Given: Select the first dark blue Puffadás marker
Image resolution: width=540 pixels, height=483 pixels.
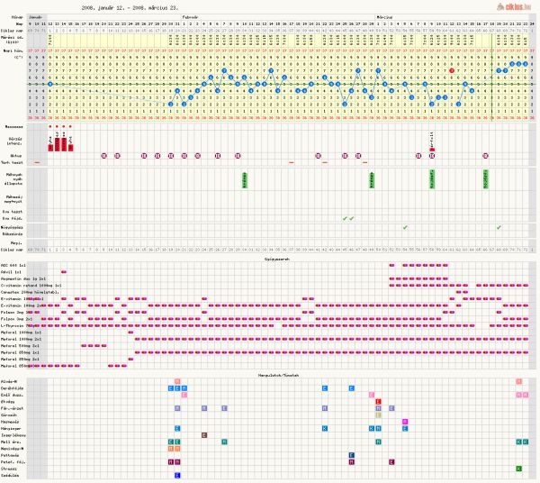Looking at the screenshot, I should pos(351,455).
